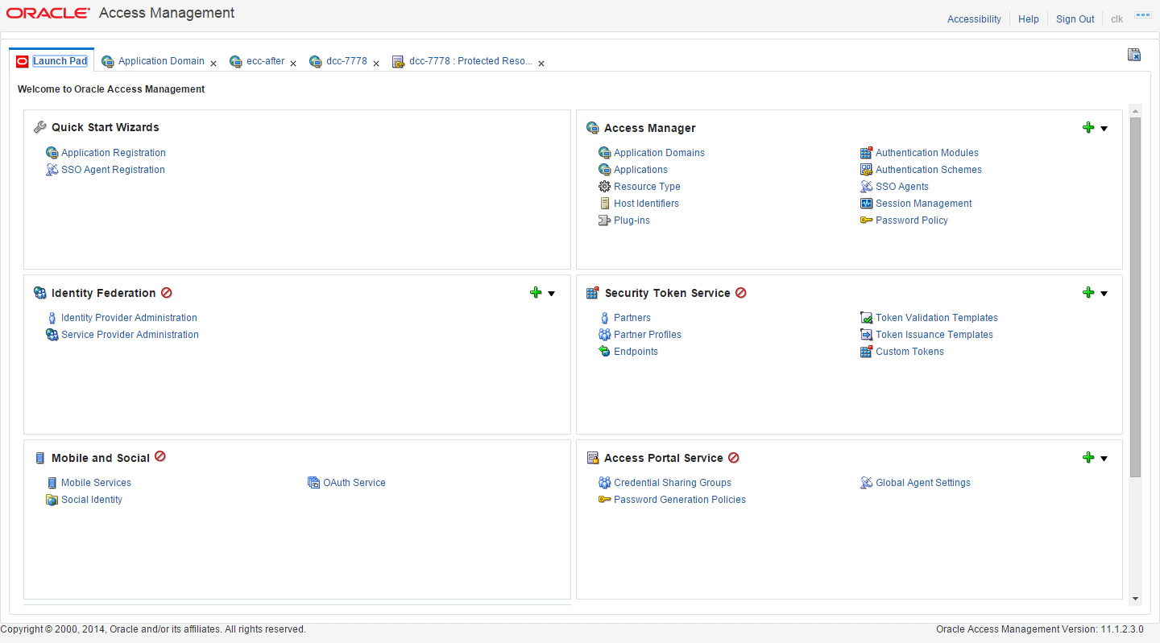Expand the Access Manager create dropdown arrow

(1104, 129)
